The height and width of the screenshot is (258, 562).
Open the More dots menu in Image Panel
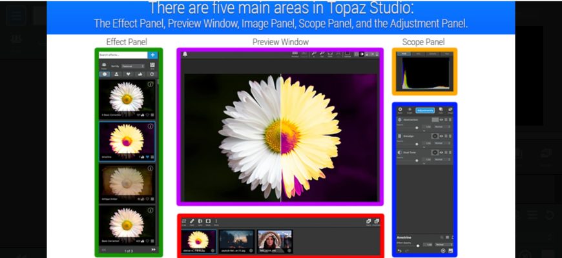(x=216, y=223)
